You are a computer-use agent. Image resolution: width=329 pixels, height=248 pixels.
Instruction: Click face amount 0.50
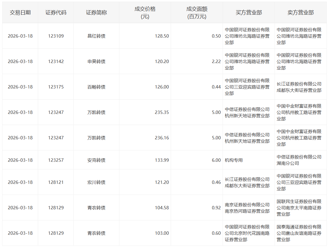pyautogui.click(x=216, y=36)
